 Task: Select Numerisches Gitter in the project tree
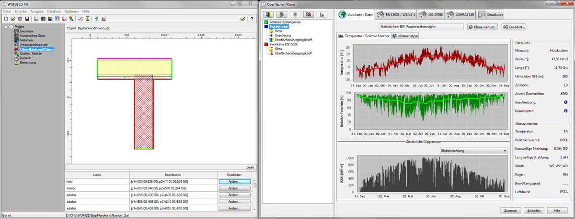[34, 35]
